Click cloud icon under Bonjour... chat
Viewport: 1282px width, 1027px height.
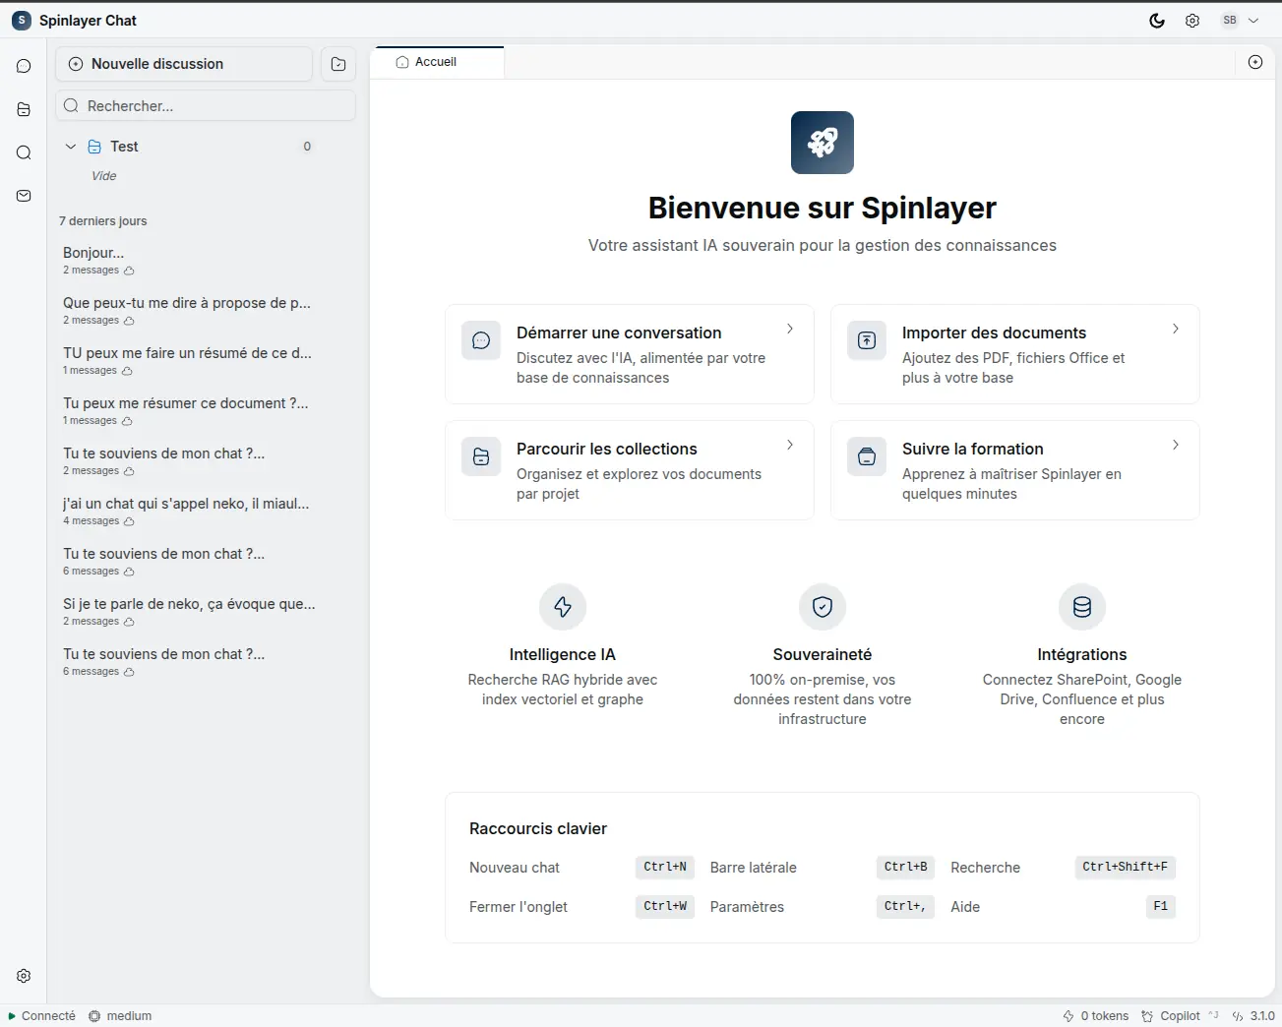click(x=129, y=271)
